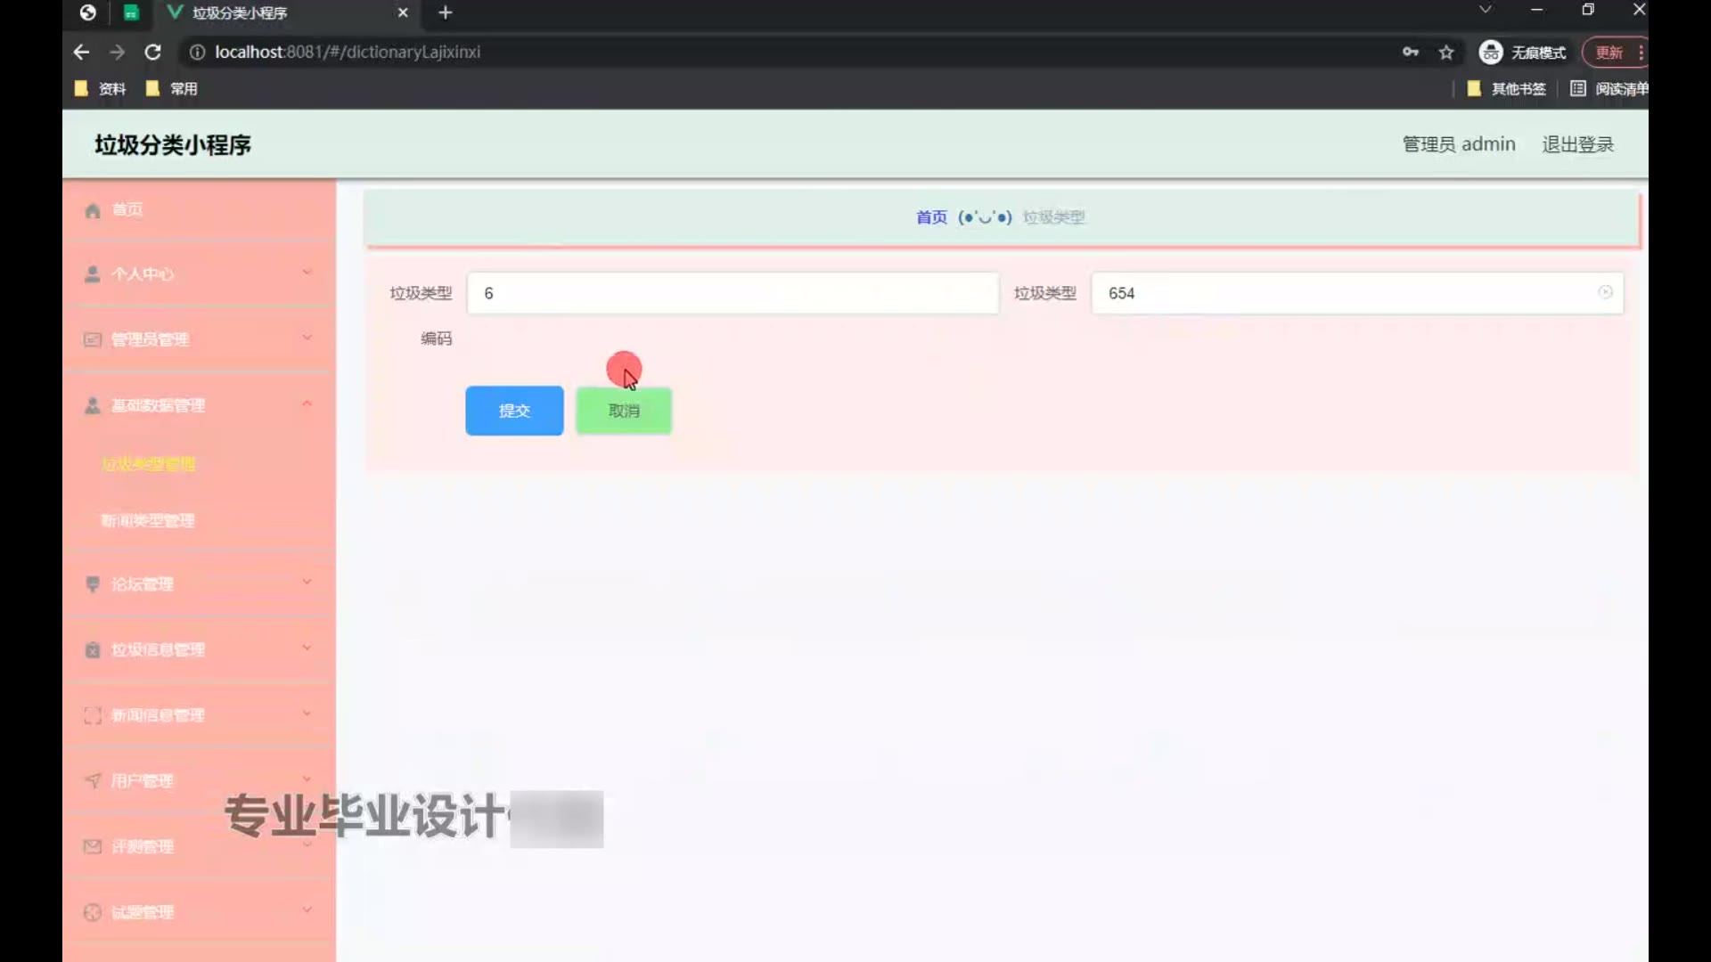1711x962 pixels.
Task: Close the 垃圾分类小程序 browser tab
Action: click(x=403, y=12)
